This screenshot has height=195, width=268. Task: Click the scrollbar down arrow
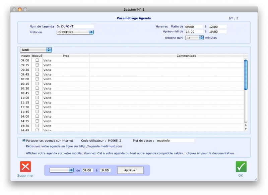click(246, 129)
